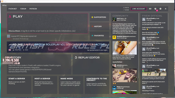Click the FIVEM OFFICIAL heading
The image size is (175, 98).
tap(152, 16)
